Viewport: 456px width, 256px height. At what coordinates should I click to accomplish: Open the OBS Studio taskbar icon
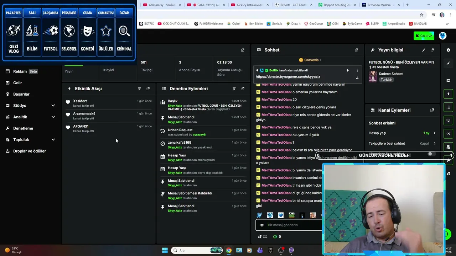pyautogui.click(x=281, y=250)
